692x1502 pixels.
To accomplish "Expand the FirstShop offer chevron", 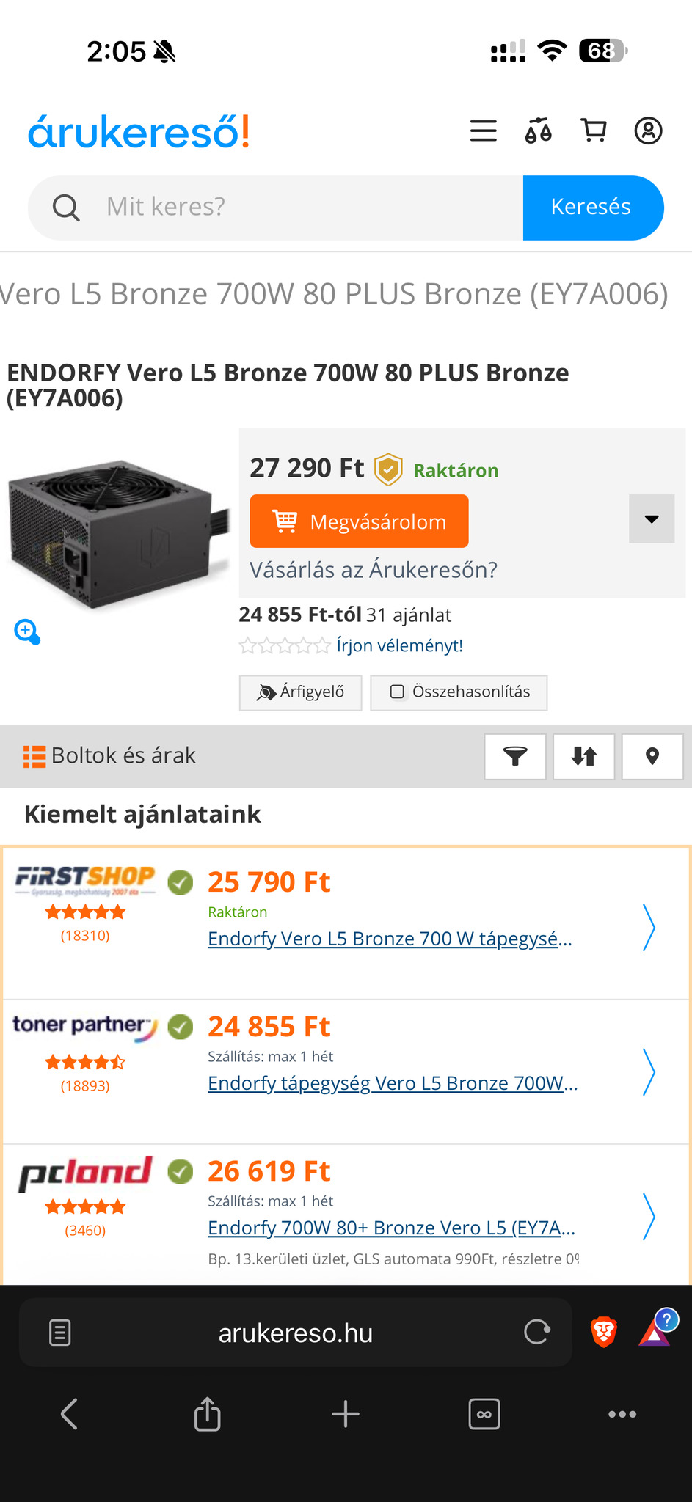I will [x=648, y=927].
